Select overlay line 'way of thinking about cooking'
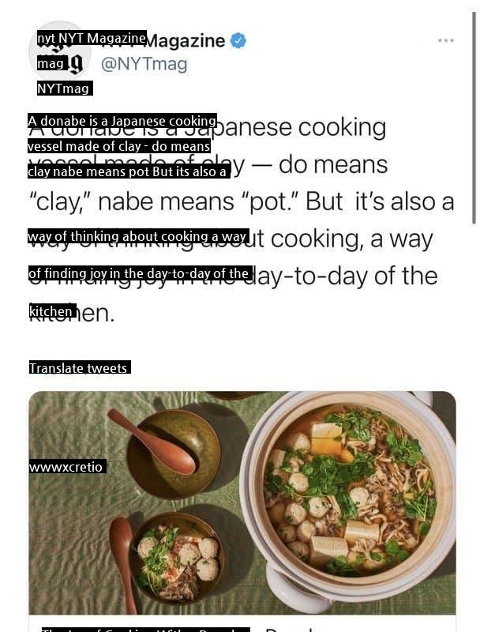Screen dimensions: 495x632 coord(138,235)
